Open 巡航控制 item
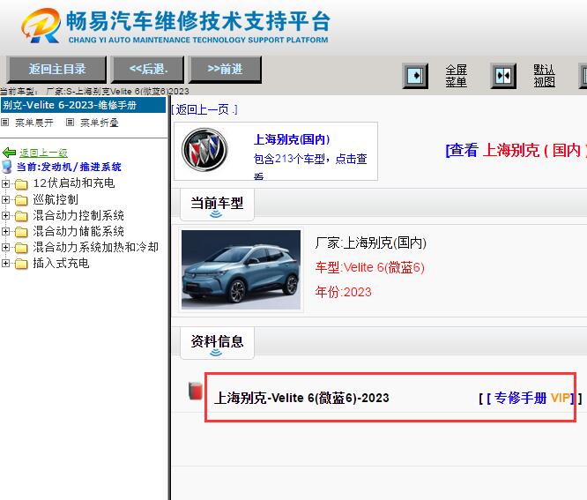587x500 pixels. pyautogui.click(x=56, y=199)
